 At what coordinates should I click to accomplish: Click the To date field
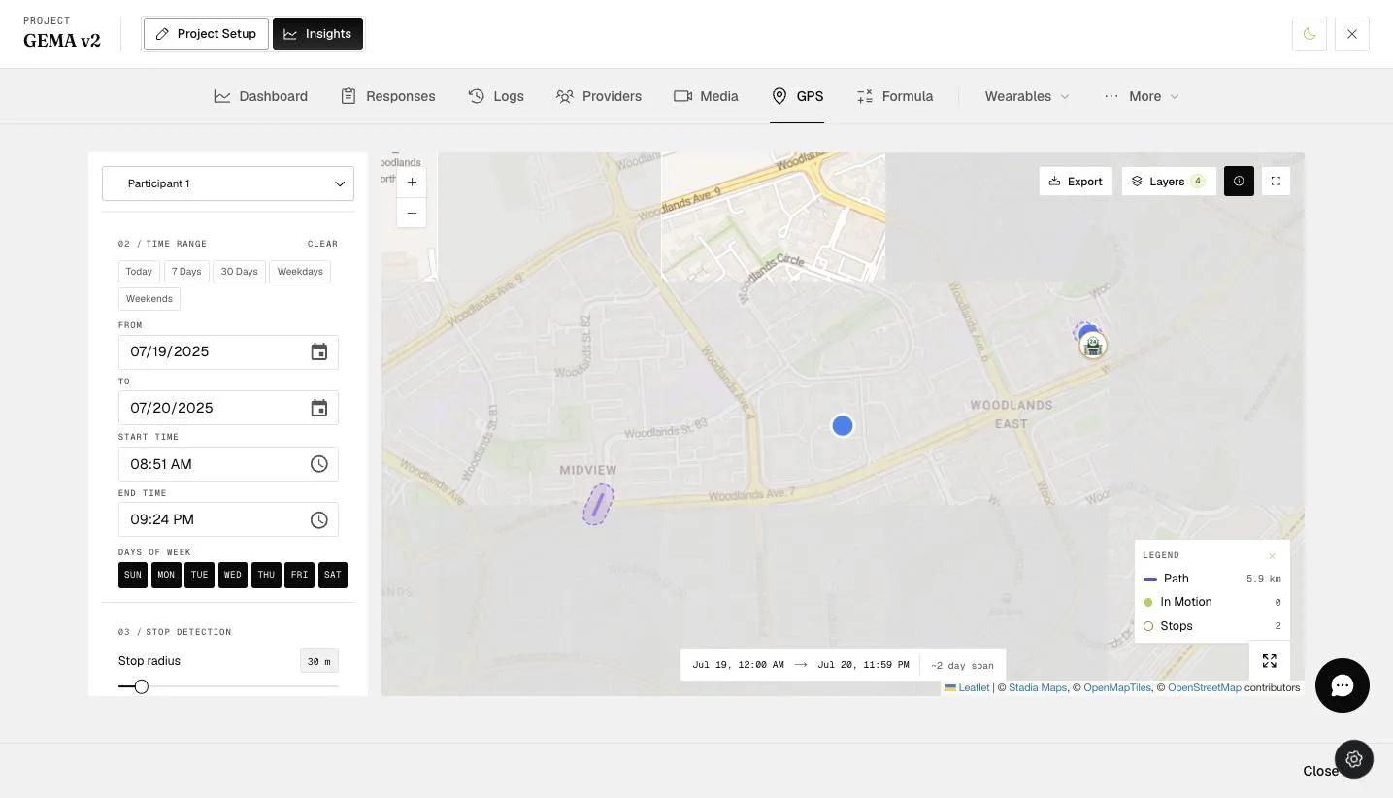pyautogui.click(x=228, y=409)
